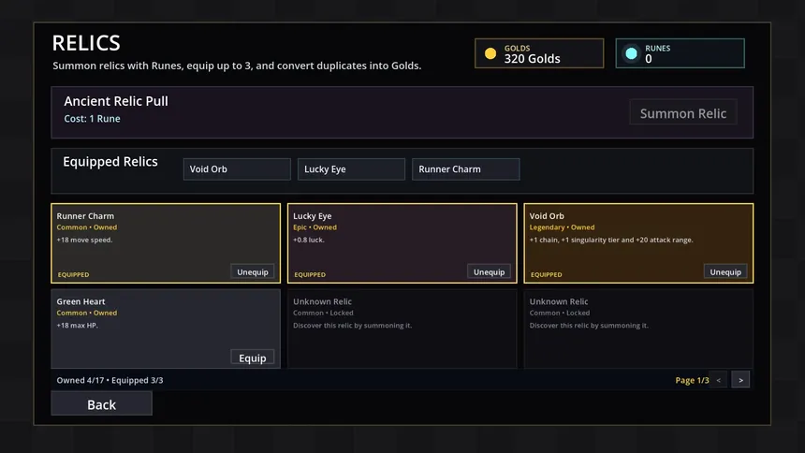Select the Void Orb equipped slot
This screenshot has height=453, width=805.
tap(237, 169)
